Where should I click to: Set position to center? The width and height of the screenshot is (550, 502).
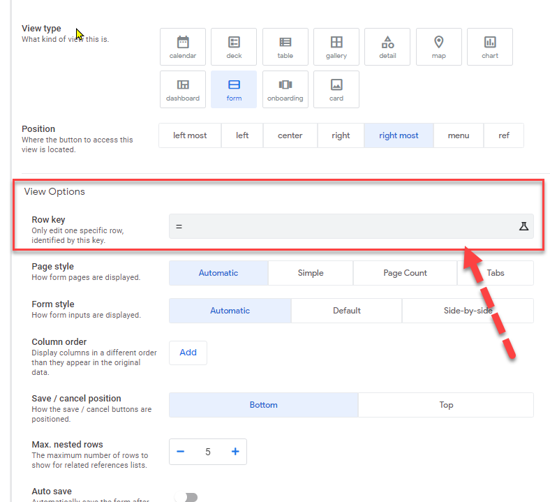point(290,135)
